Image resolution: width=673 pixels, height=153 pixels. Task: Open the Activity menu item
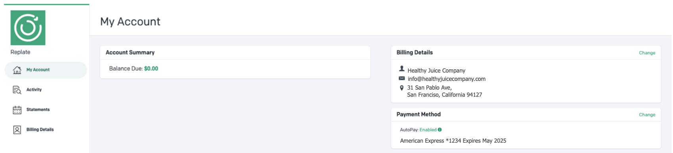(46, 90)
